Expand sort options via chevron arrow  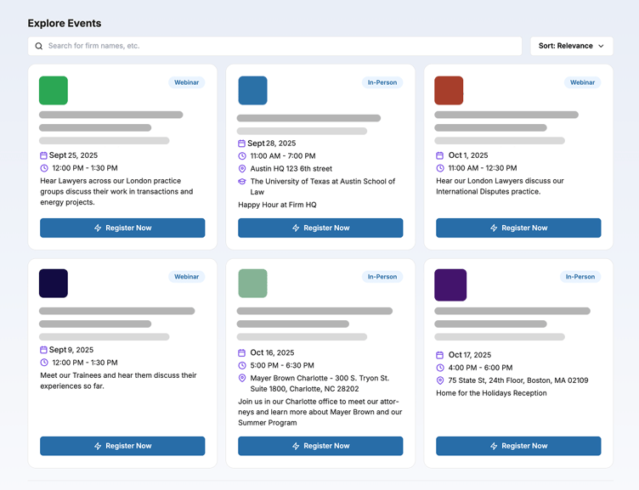click(x=602, y=46)
